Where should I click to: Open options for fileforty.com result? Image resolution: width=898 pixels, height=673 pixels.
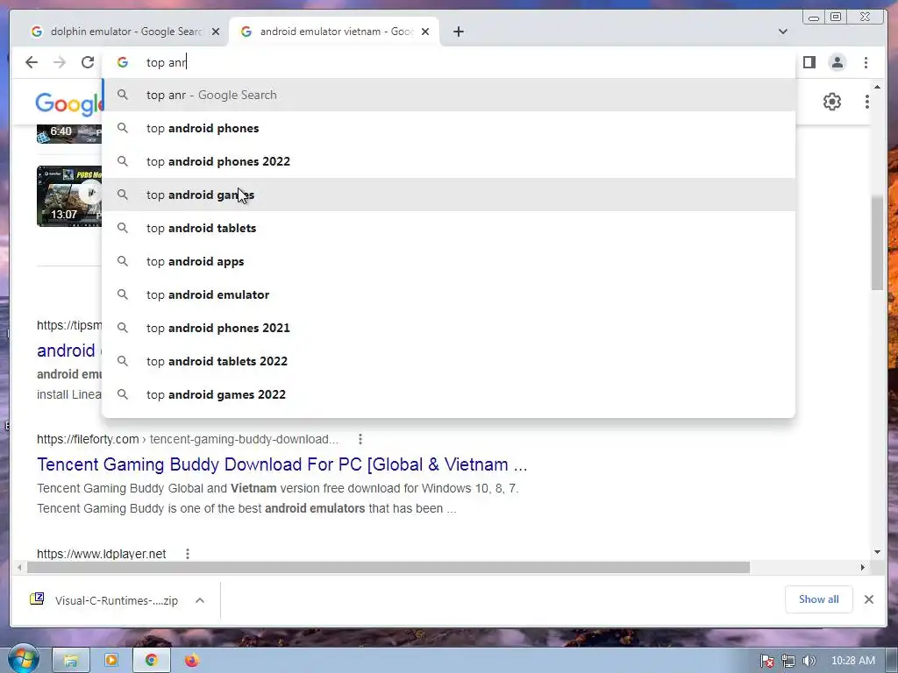pos(360,439)
